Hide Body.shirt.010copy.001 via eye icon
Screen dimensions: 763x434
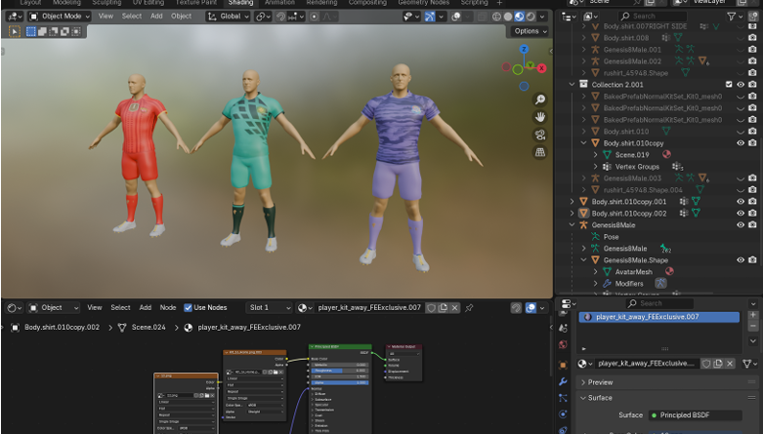tap(741, 201)
